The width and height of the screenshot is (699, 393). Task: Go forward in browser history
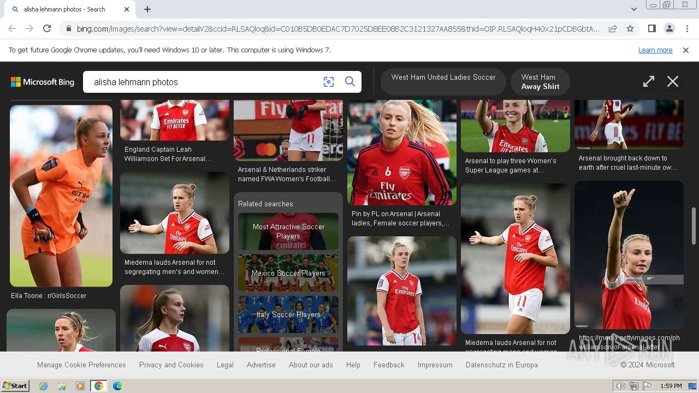coord(29,28)
